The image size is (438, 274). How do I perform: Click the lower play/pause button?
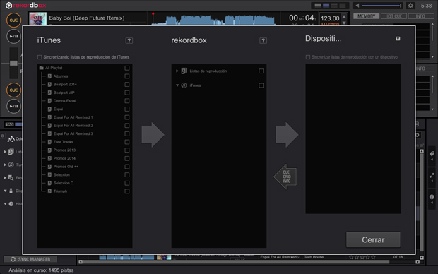(x=13, y=107)
